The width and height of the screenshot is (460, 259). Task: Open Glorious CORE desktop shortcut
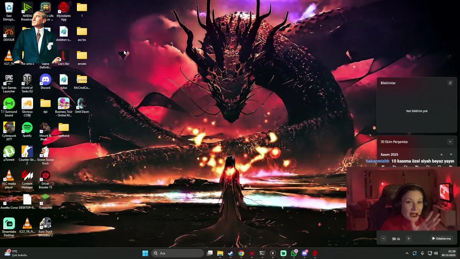pyautogui.click(x=27, y=107)
